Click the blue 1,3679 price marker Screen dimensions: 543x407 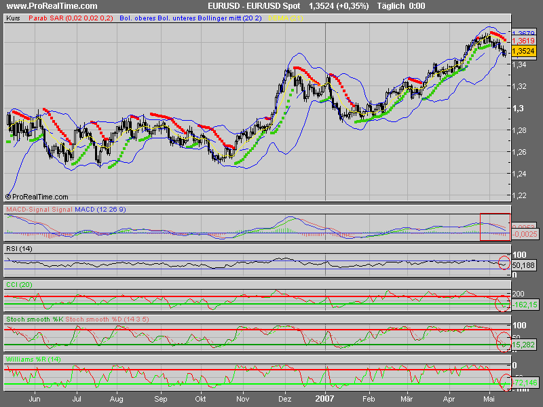[x=523, y=33]
